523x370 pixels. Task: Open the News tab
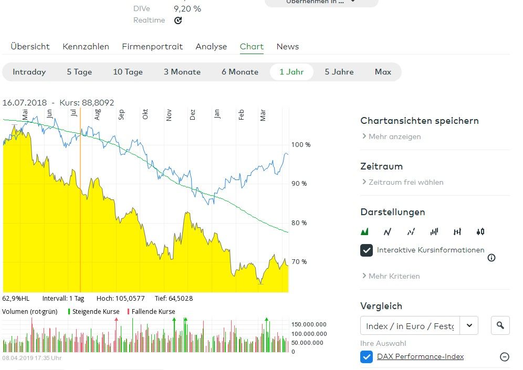[x=287, y=47]
